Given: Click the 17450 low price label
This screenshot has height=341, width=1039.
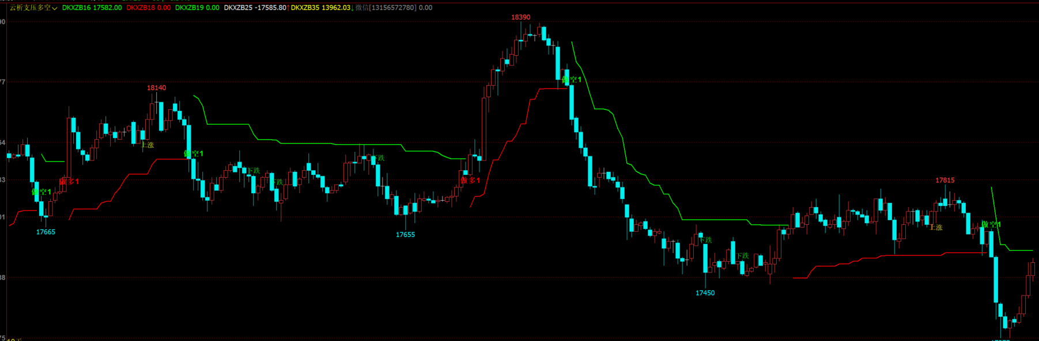Looking at the screenshot, I should coord(705,293).
